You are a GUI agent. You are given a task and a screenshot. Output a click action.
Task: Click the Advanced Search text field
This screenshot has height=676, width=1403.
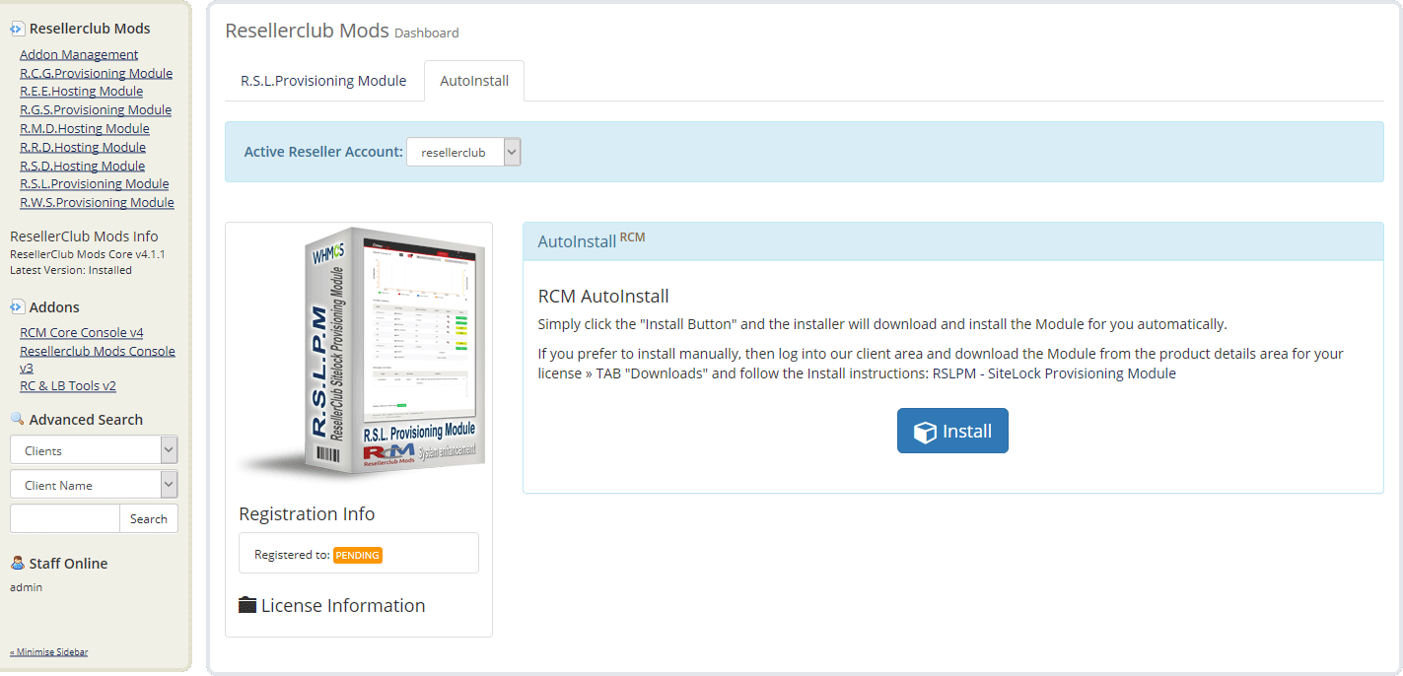tap(65, 518)
